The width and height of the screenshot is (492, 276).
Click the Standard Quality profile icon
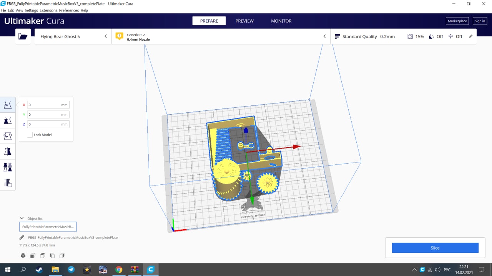[x=337, y=36]
